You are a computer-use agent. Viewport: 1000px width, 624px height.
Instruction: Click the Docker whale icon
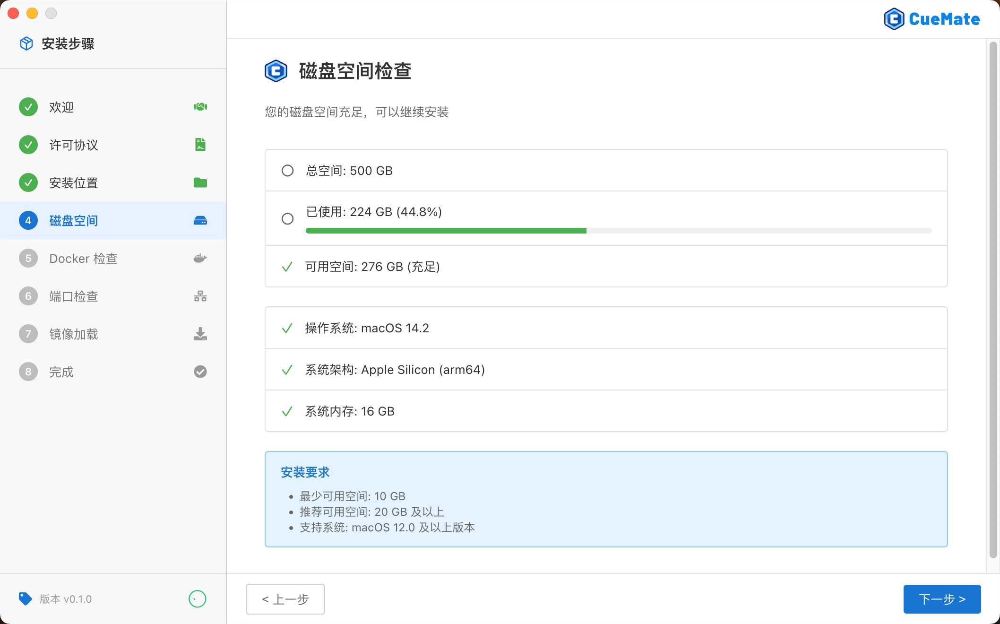point(200,258)
